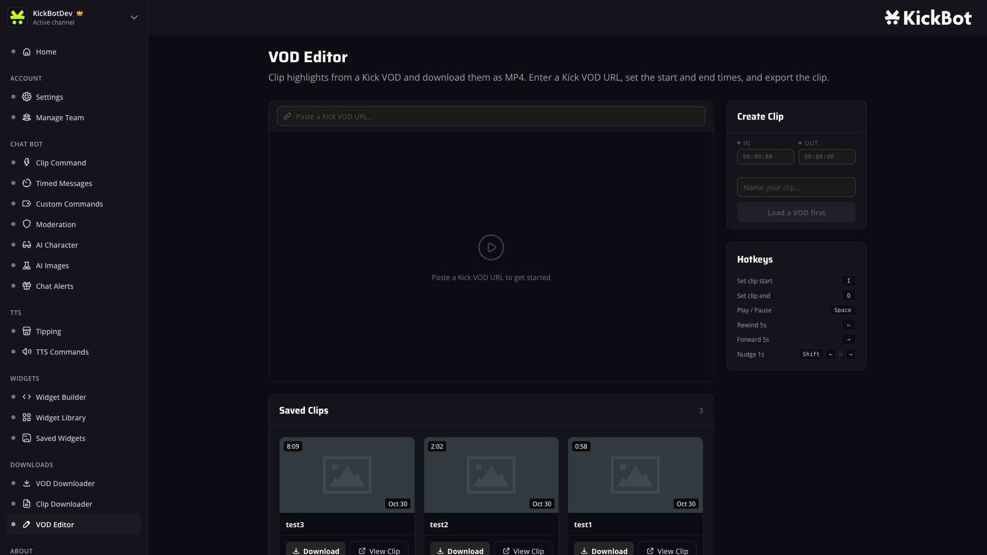Open the test2 clip thumbnail
987x555 pixels.
[491, 475]
